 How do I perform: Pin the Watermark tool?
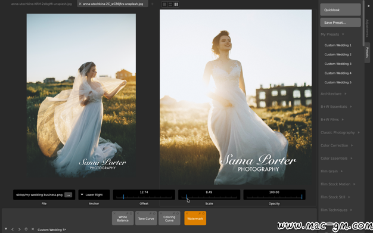(x=200, y=213)
